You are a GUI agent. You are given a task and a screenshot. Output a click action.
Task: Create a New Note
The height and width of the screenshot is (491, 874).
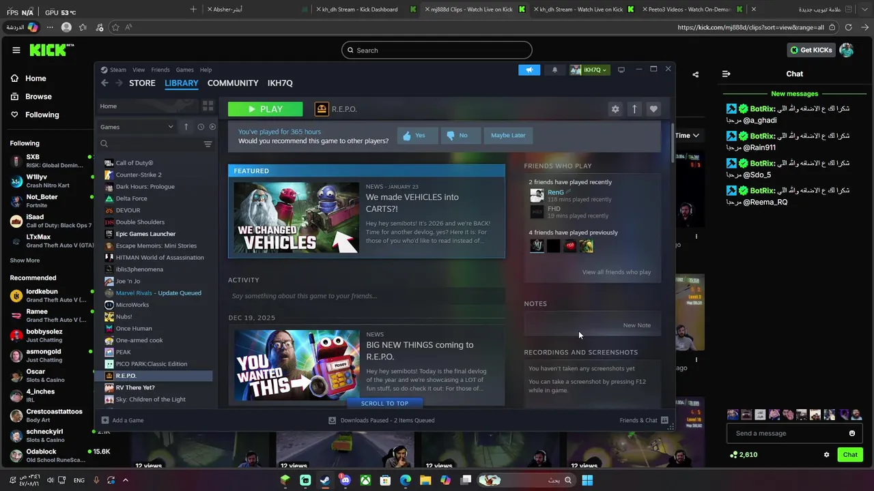coord(637,325)
